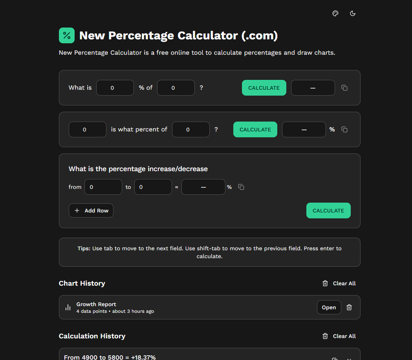Image resolution: width=412 pixels, height=360 pixels.
Task: Copy the percentage increase result
Action: (241, 187)
